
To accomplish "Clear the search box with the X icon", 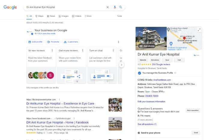I will pyautogui.click(x=107, y=7).
